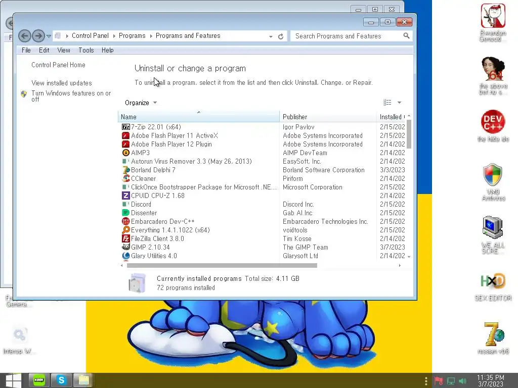This screenshot has width=518, height=388.
Task: Click the Everything search program icon
Action: (125, 230)
